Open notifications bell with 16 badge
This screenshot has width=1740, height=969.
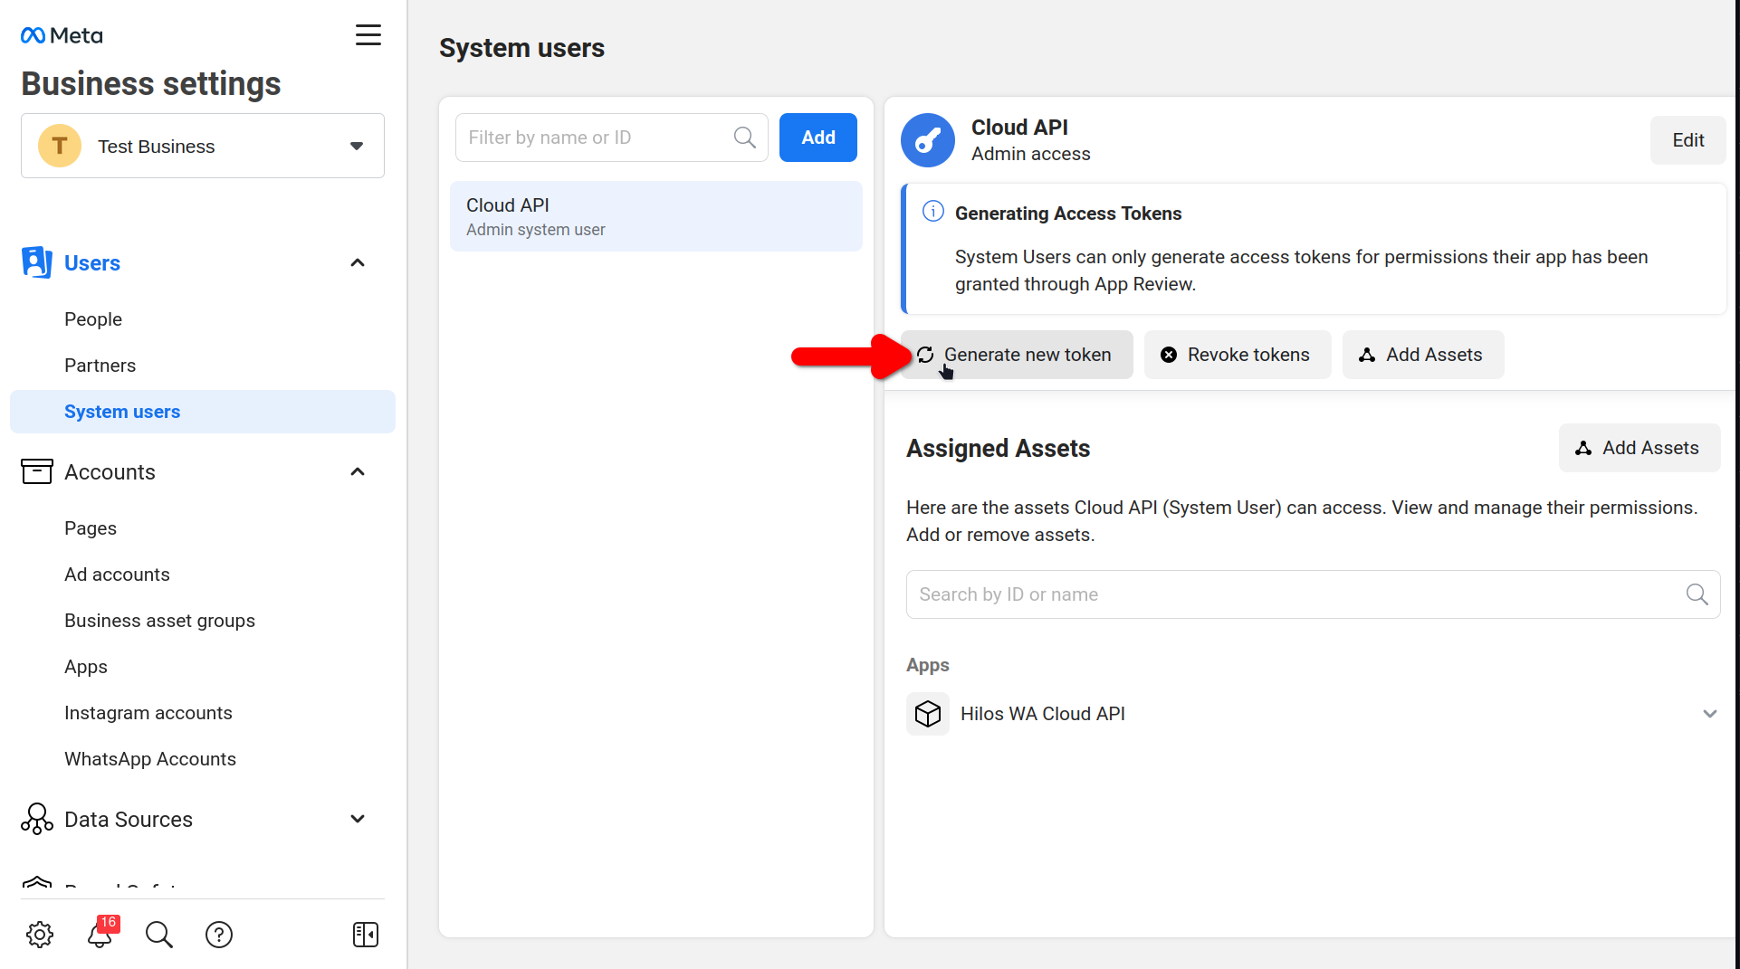click(x=100, y=935)
